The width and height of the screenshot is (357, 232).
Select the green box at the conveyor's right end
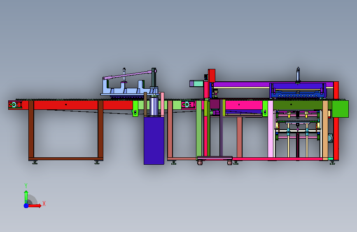pos(340,109)
